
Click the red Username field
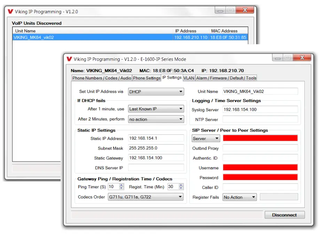coord(260,167)
